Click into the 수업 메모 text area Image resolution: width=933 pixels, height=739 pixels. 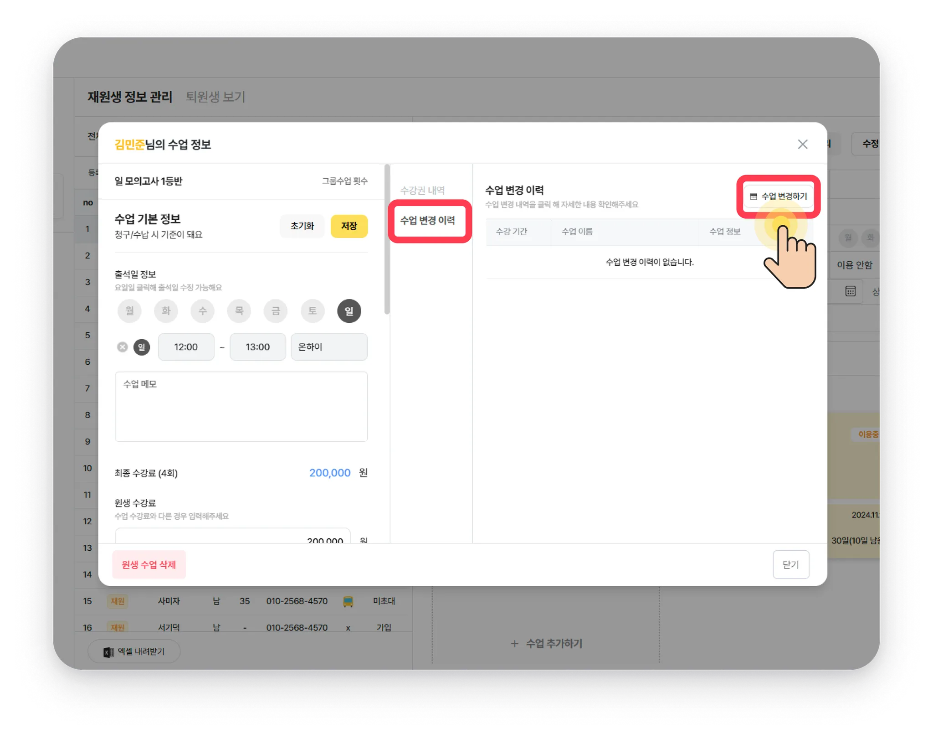coord(241,407)
